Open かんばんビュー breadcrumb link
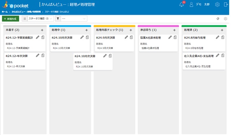The image size is (231, 135). point(26,12)
